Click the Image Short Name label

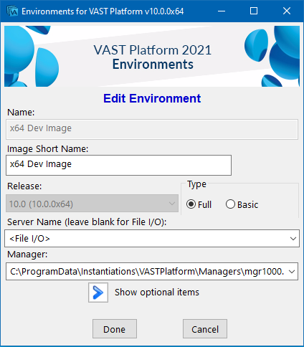pos(47,149)
